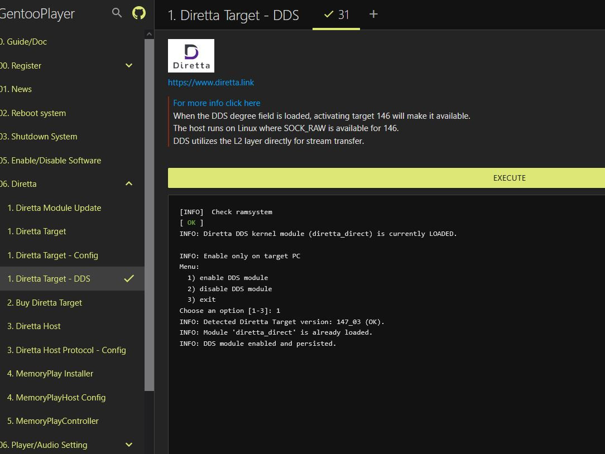Viewport: 605px width, 454px height.
Task: Open 2. Buy Diretta Target
Action: coord(72,303)
